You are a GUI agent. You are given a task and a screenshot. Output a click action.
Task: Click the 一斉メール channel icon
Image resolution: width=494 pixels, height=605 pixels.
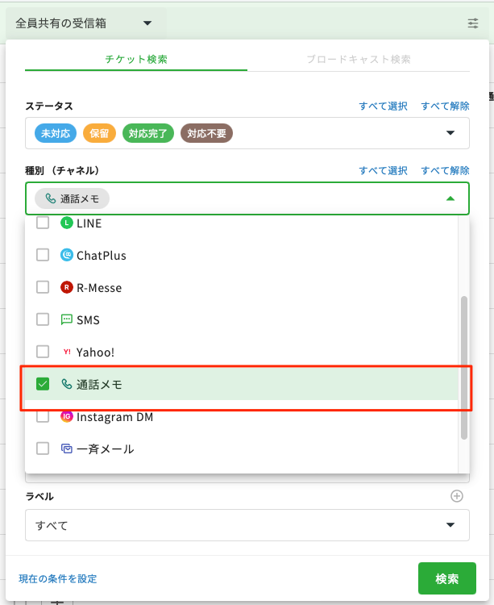[67, 449]
